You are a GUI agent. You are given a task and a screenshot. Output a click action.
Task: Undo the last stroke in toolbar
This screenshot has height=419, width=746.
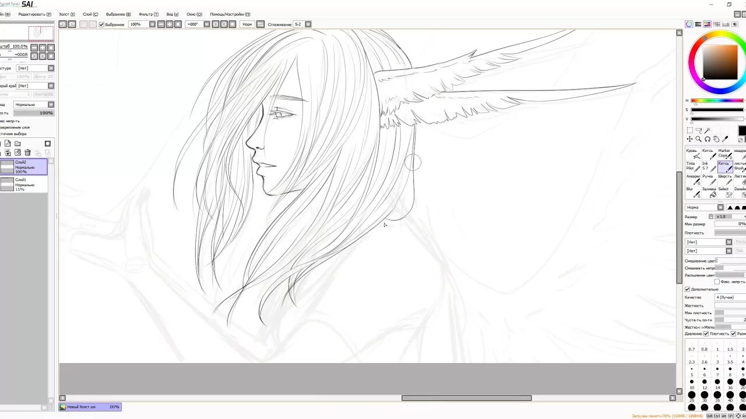[62, 24]
